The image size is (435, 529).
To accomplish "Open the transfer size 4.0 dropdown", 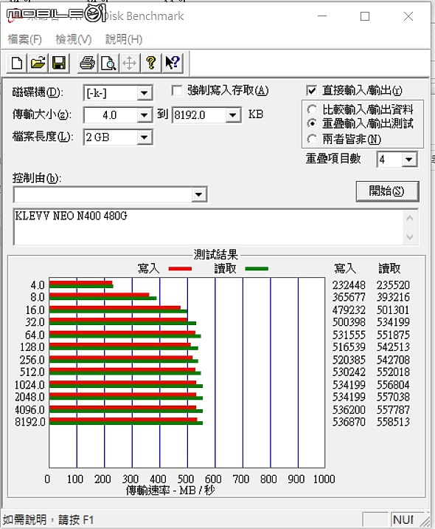I will point(144,115).
